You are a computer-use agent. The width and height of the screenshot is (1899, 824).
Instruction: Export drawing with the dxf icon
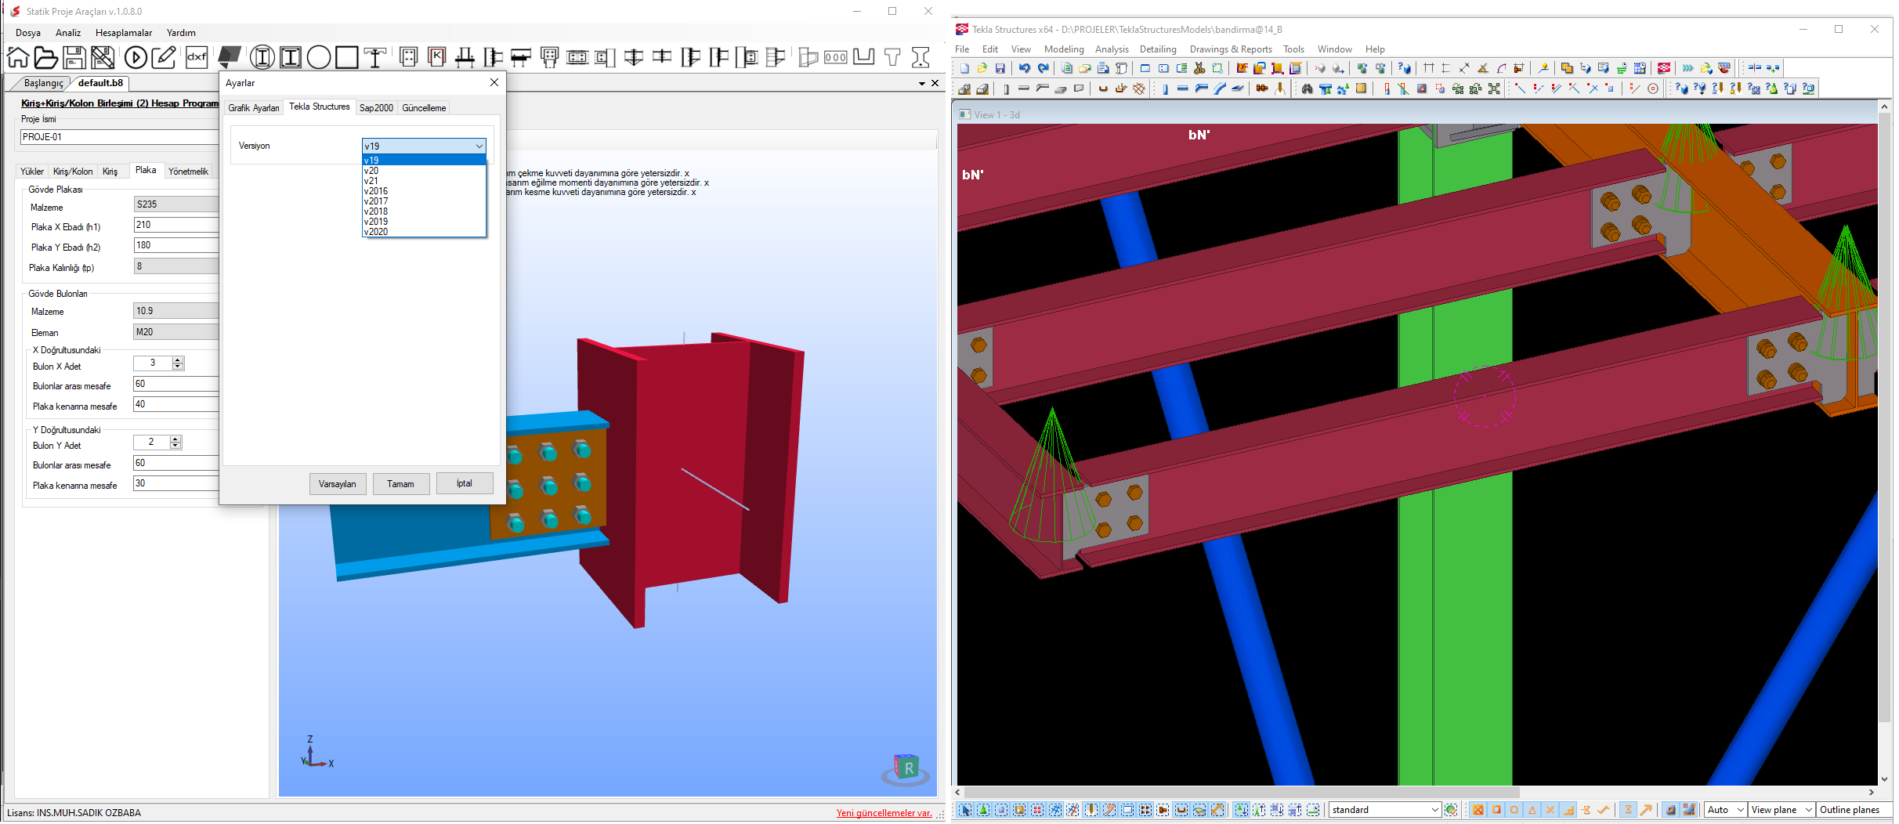(197, 57)
